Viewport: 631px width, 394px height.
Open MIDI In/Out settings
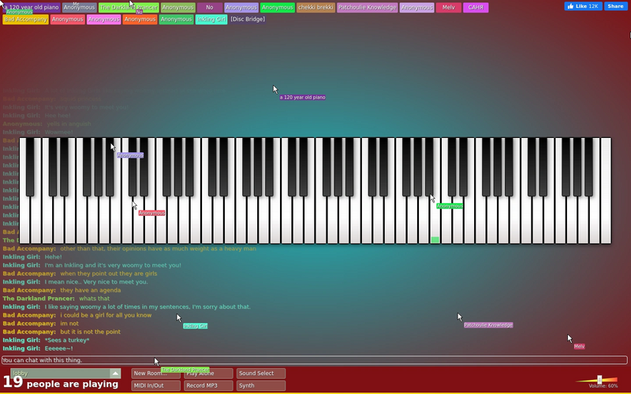[x=155, y=385]
